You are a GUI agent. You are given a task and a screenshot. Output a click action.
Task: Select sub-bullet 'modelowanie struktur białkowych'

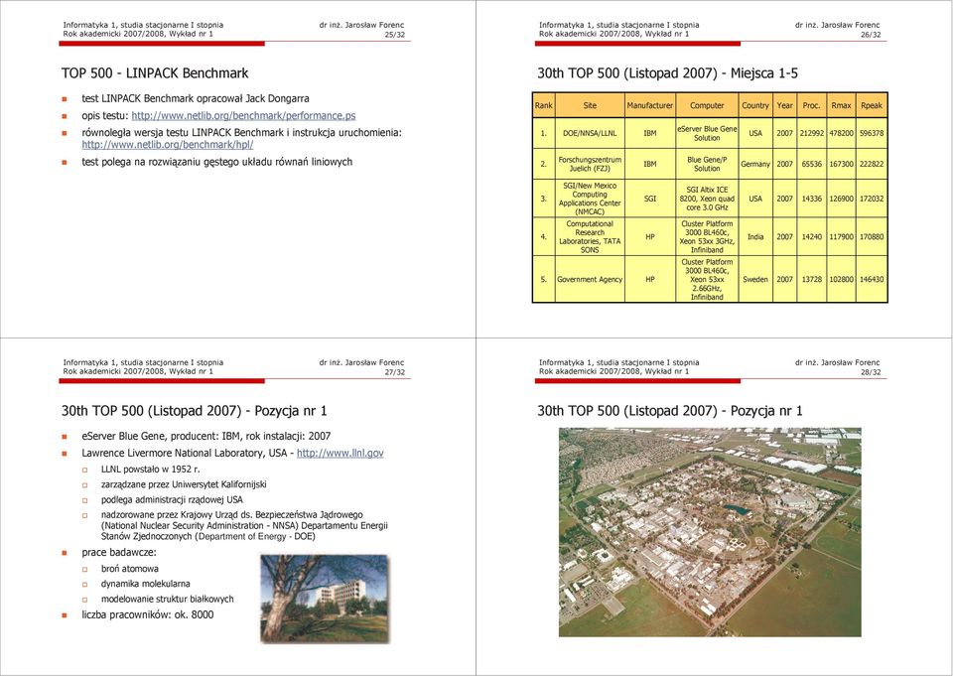tap(167, 599)
